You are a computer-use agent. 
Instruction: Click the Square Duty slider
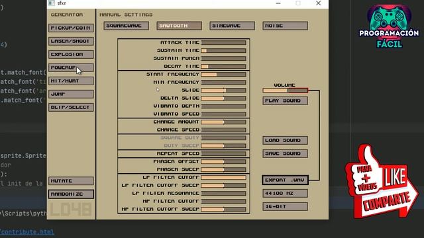tap(224, 138)
